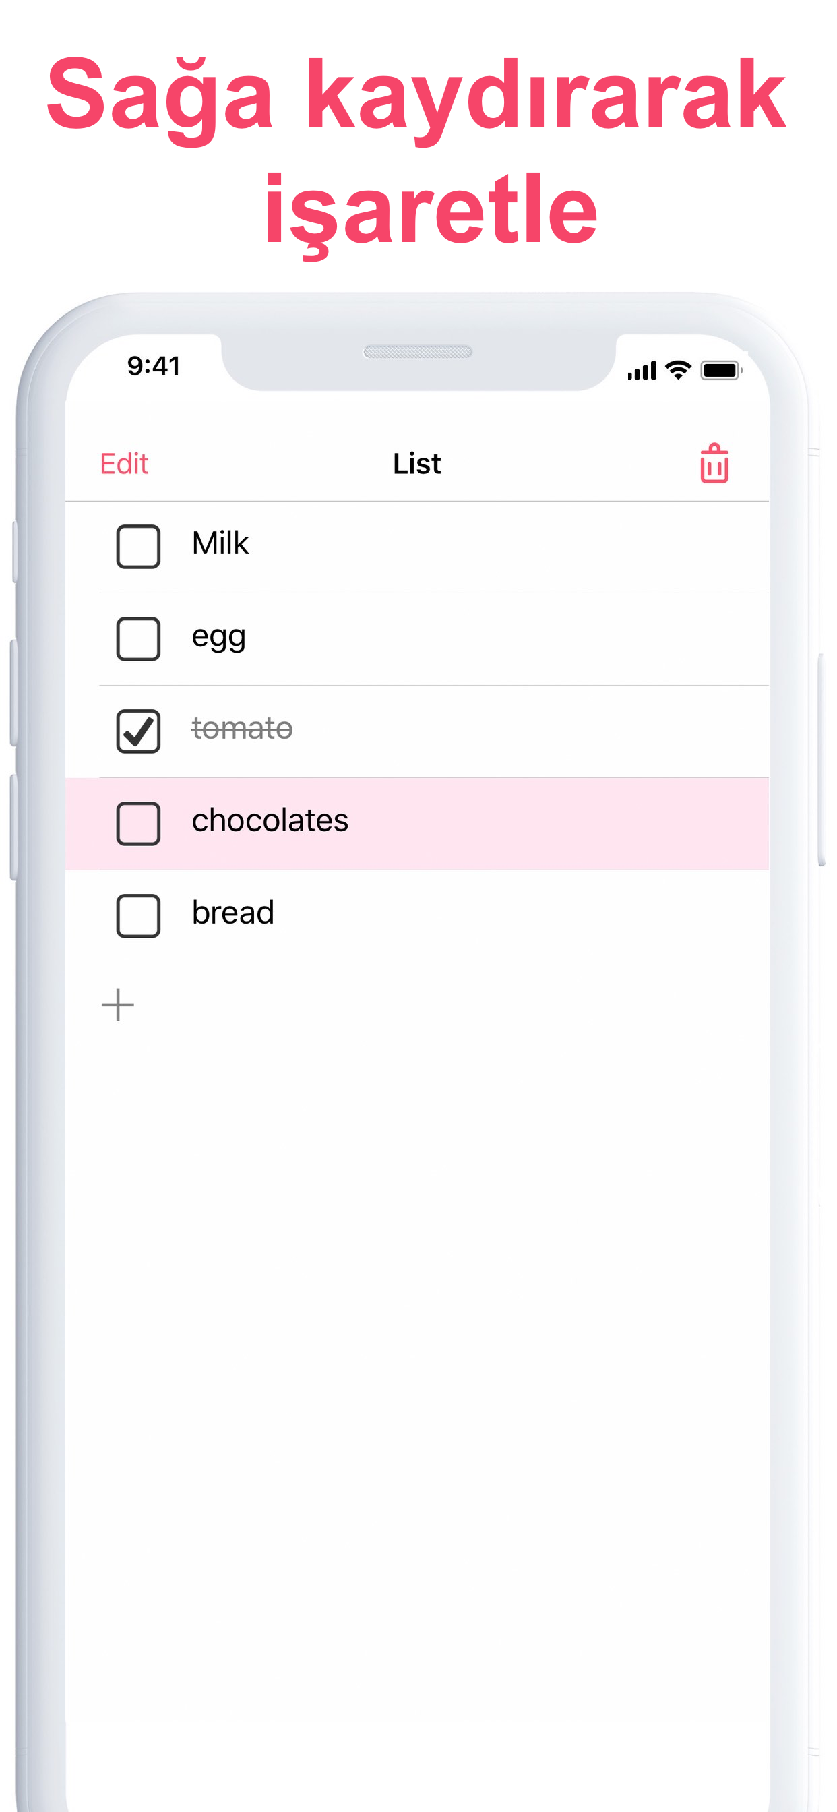Select the highlighted chocolates row
Screen dimensions: 837x1812
[x=417, y=823]
